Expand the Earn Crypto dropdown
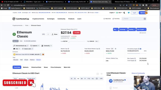 [x=141, y=29]
